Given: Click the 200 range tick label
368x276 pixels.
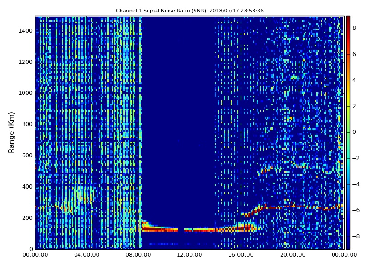Looking at the screenshot, I should [27, 218].
